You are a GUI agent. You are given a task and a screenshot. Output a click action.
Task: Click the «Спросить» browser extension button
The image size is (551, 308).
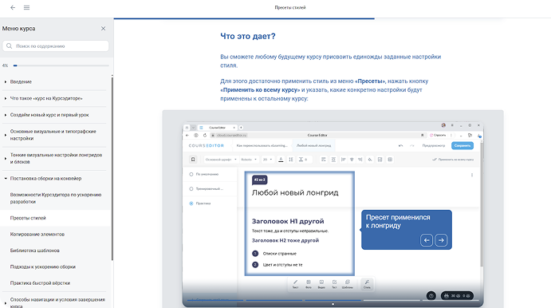438,135
